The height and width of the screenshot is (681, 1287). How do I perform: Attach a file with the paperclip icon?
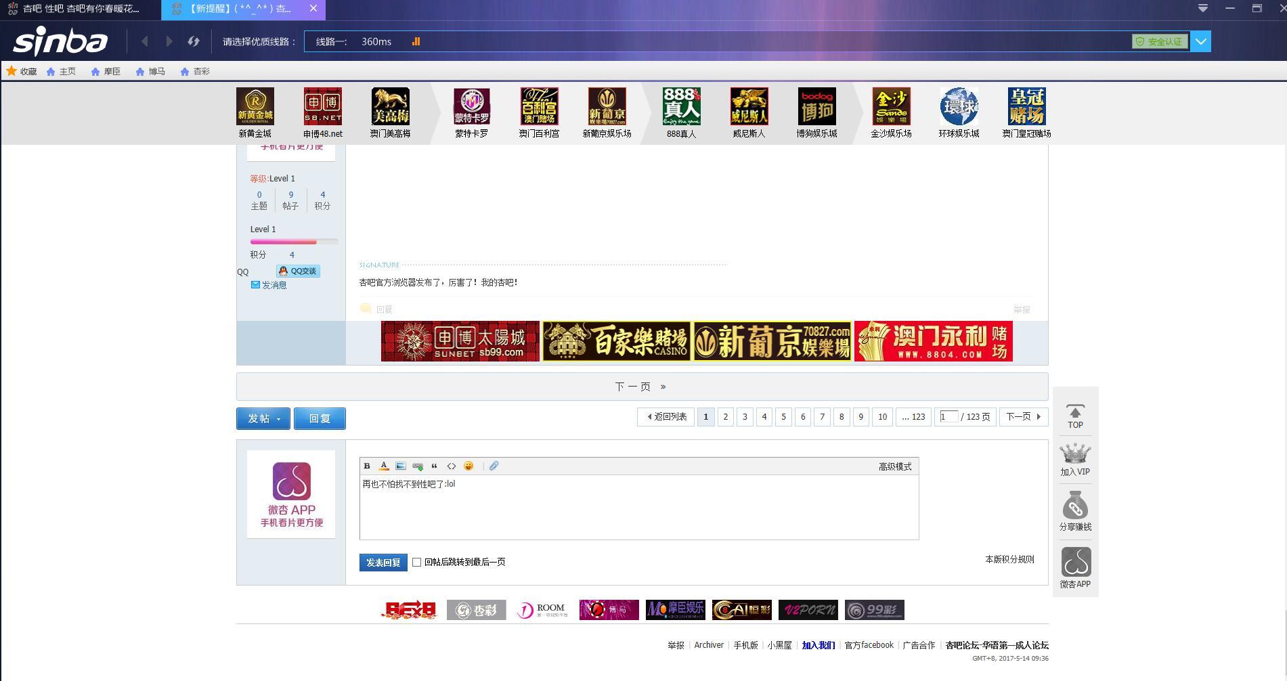[494, 466]
